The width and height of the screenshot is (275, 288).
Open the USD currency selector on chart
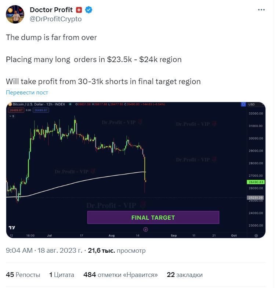[251, 104]
